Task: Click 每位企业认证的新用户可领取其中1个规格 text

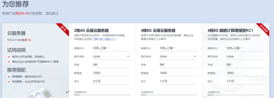Action: click(35, 62)
